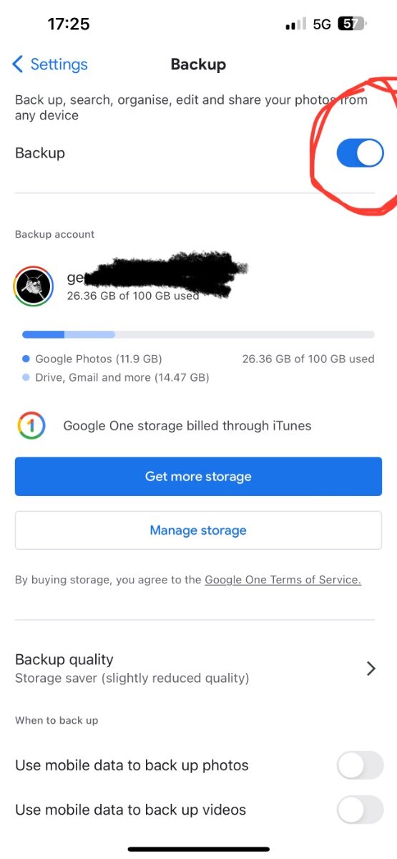
Task: Tap Manage storage button
Action: (x=198, y=530)
